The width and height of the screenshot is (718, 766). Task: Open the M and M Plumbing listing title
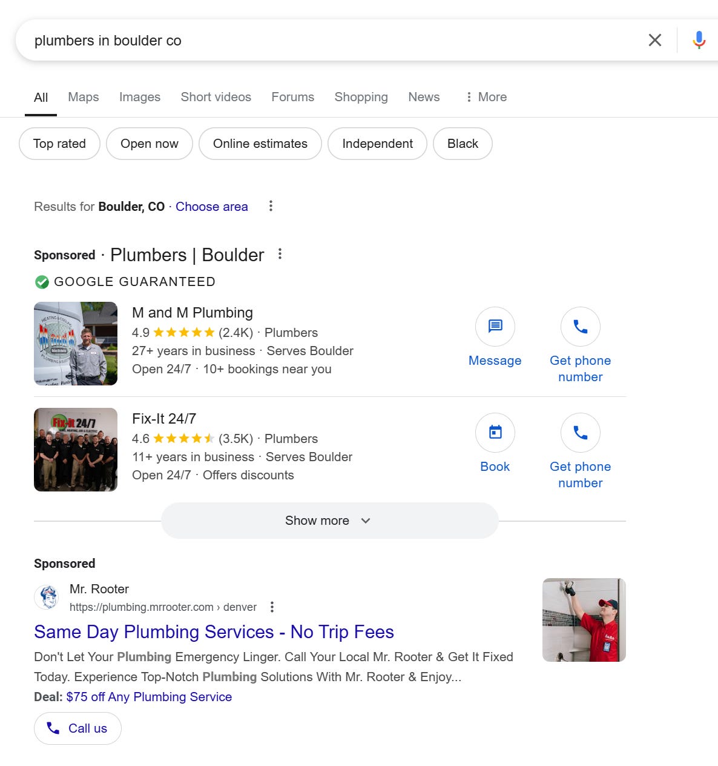pos(193,313)
